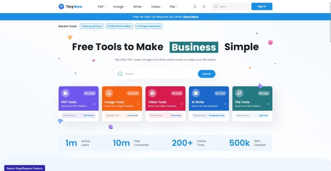Click the 1m Active Users stat
The width and height of the screenshot is (331, 171).
click(78, 143)
